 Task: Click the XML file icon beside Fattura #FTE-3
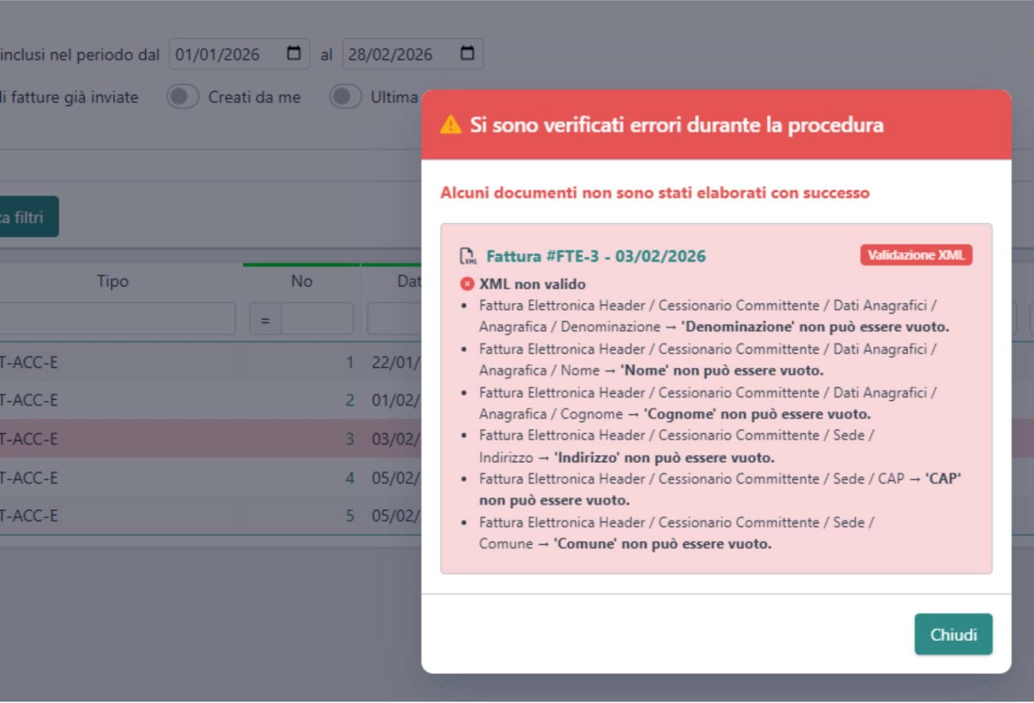pos(467,256)
